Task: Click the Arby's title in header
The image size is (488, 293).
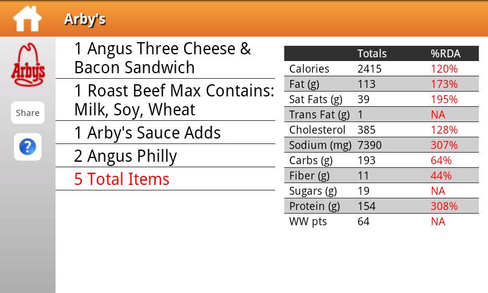Action: [85, 19]
